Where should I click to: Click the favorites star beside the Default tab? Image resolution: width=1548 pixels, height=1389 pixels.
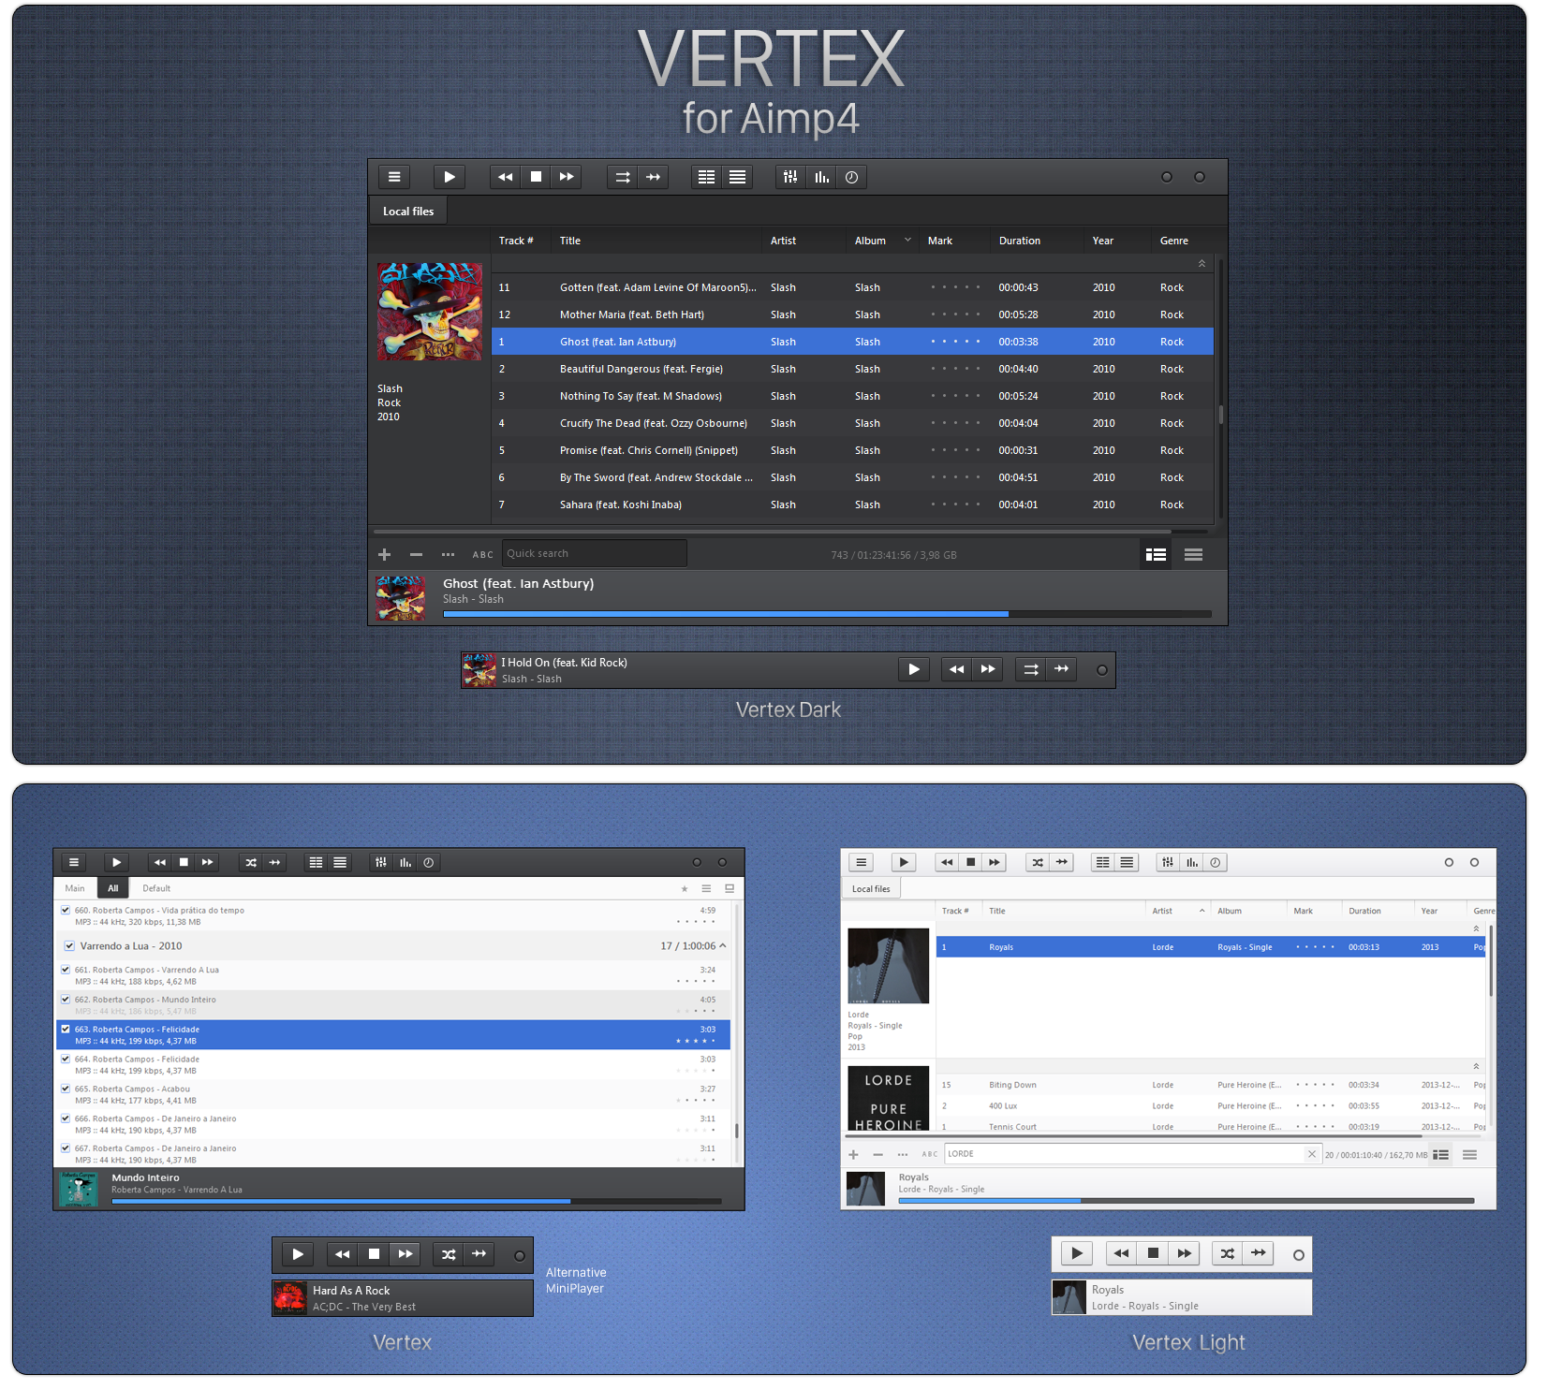coord(685,889)
